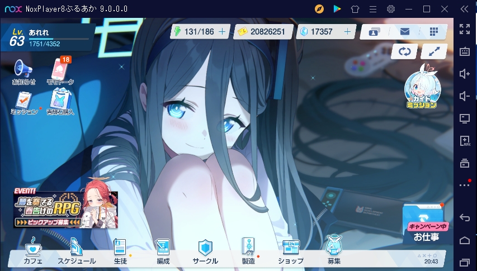The width and height of the screenshot is (477, 271).
Task: Increase volume in Nox sidebar
Action: pyautogui.click(x=465, y=74)
